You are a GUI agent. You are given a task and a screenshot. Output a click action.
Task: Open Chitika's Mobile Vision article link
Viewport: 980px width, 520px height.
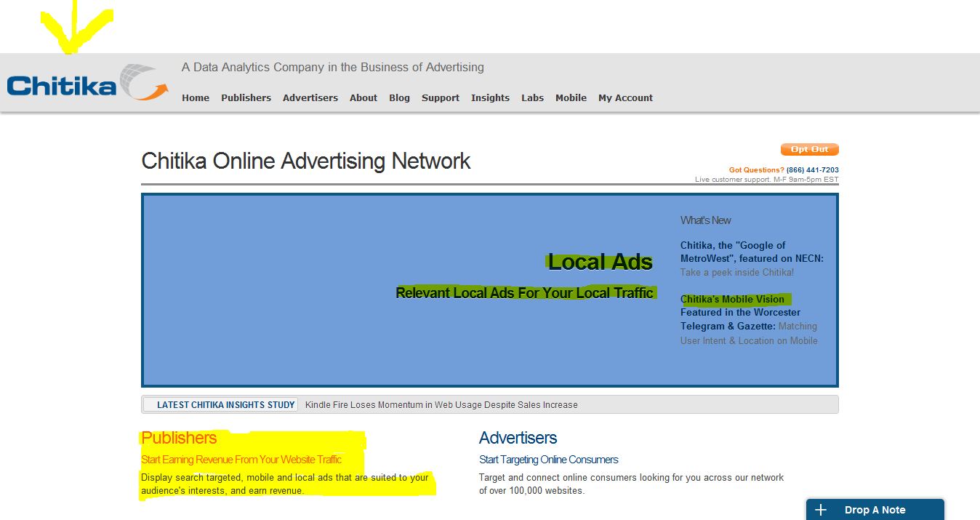740,313
